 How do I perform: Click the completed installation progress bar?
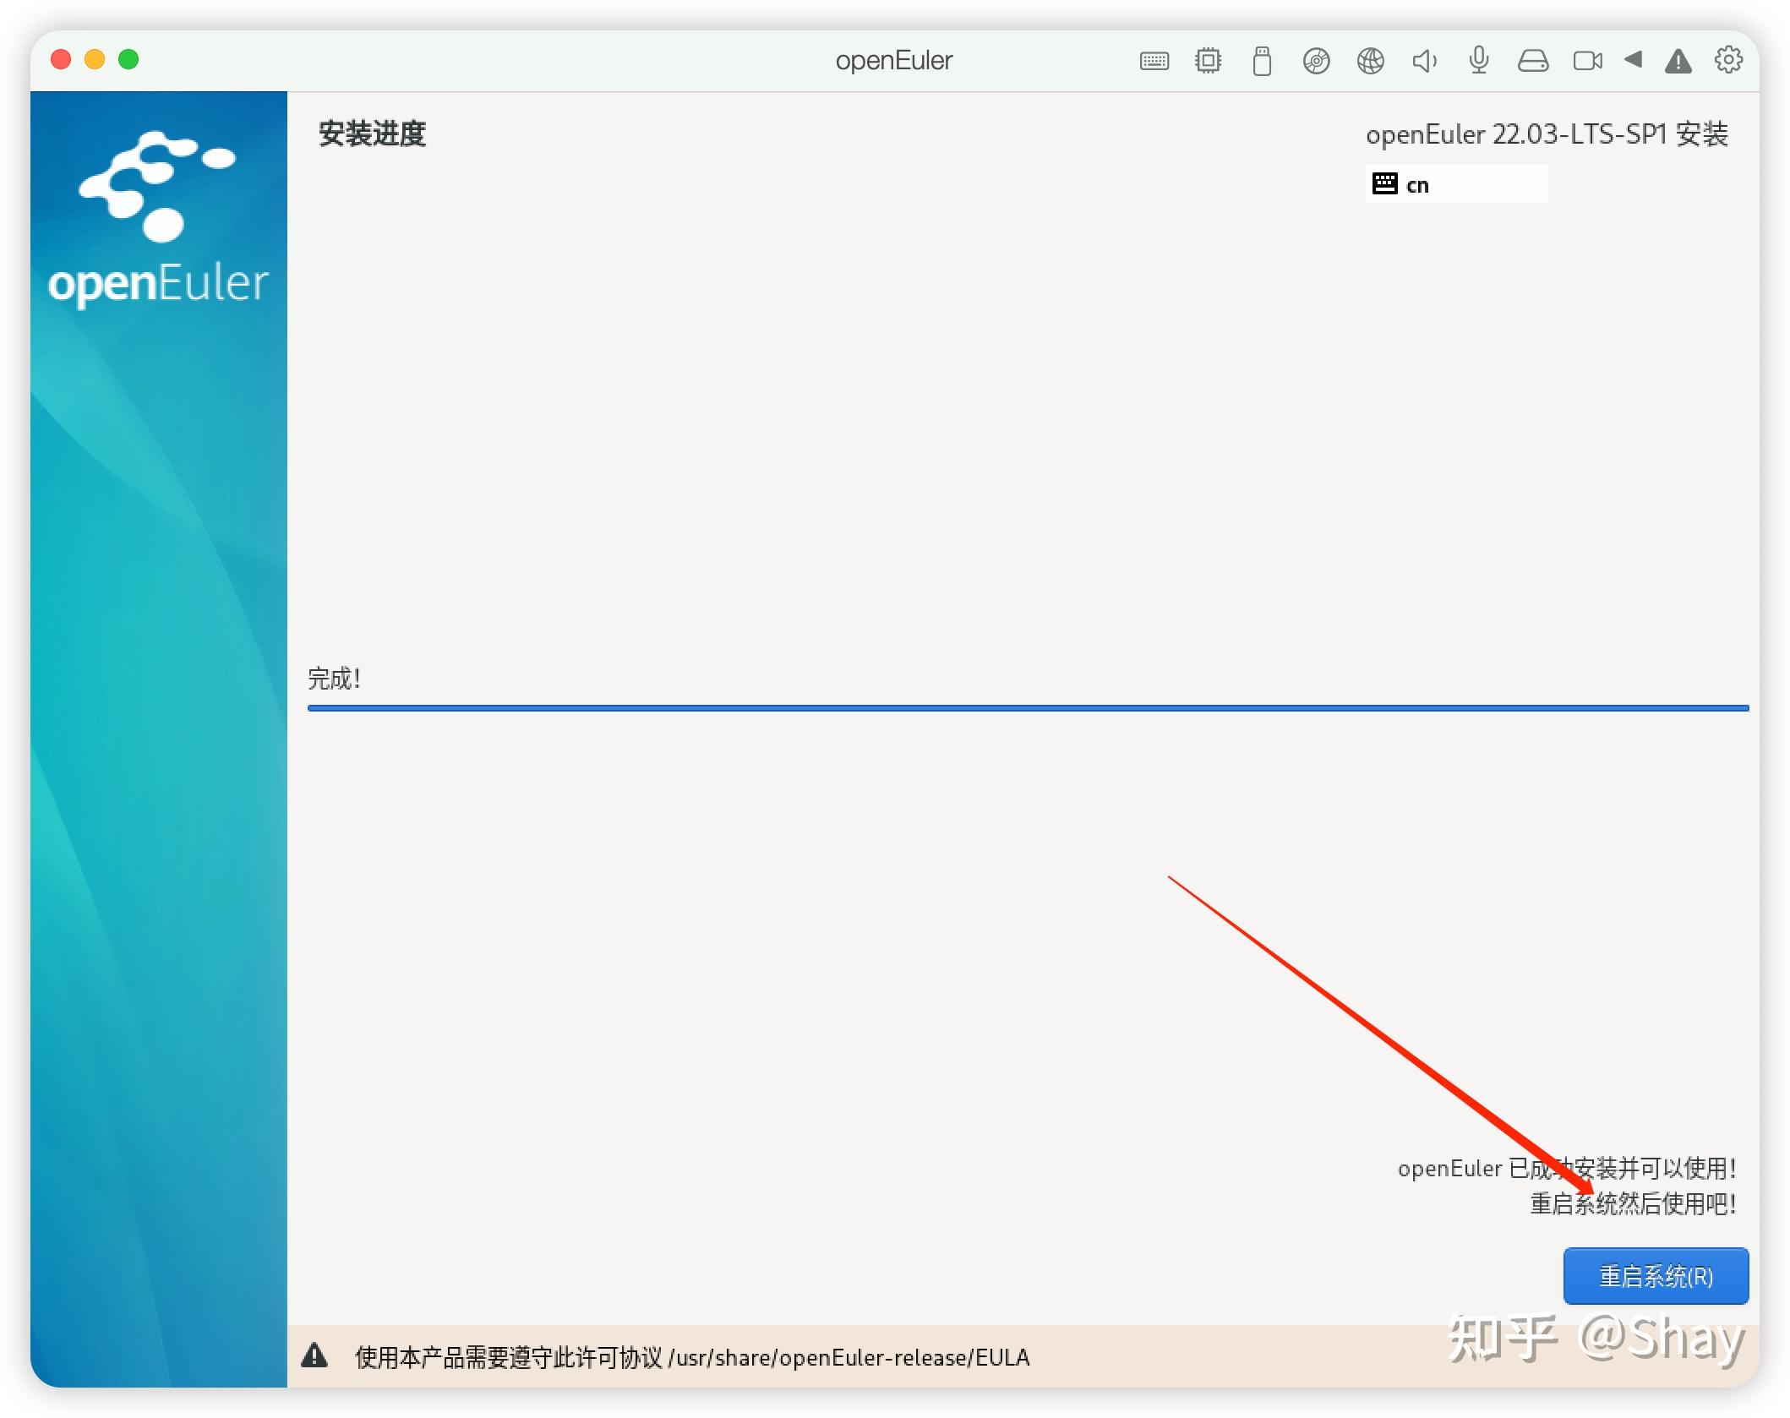1028,708
